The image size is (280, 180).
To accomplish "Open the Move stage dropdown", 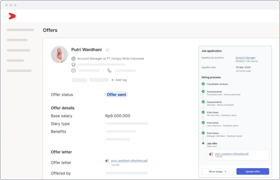I will click(x=218, y=172).
